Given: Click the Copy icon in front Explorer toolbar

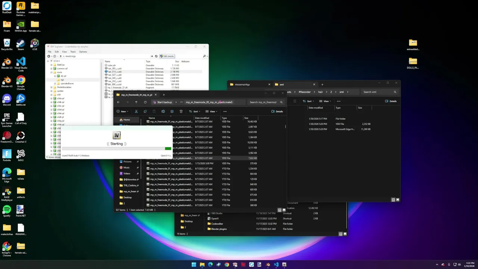Looking at the screenshot, I should (x=145, y=111).
